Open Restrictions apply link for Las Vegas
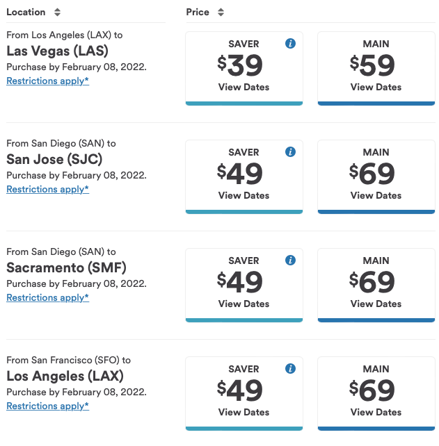 tap(47, 81)
